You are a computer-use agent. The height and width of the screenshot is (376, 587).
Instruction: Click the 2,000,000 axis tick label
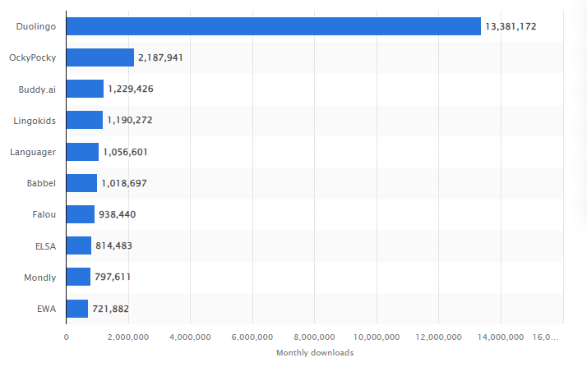[x=128, y=337]
